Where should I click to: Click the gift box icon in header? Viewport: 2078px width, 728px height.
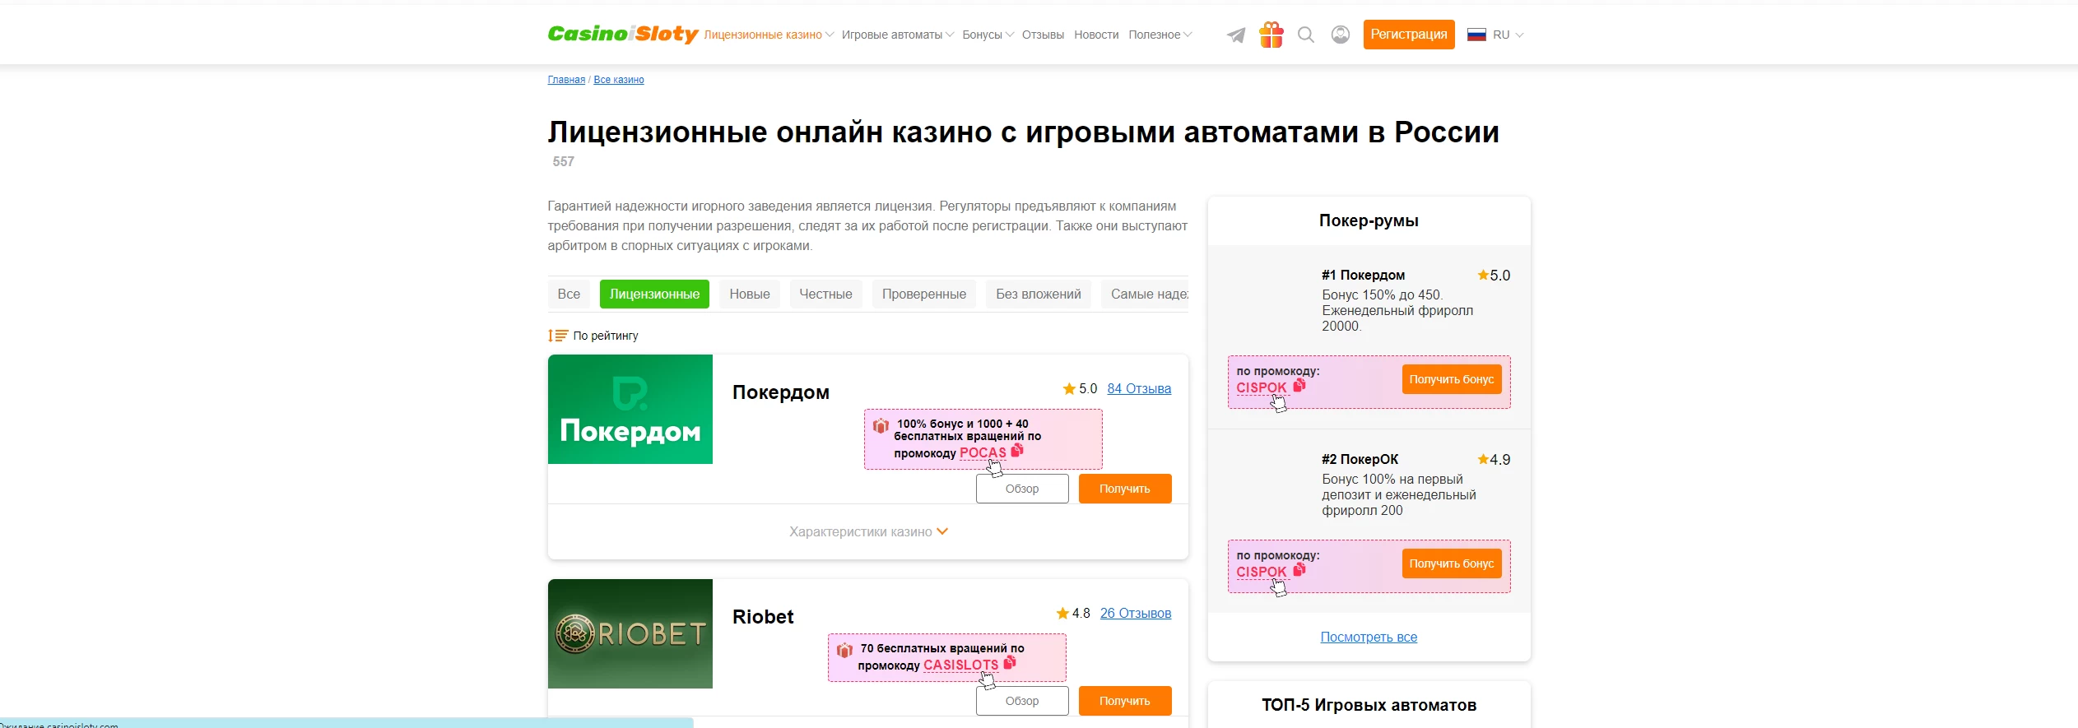click(1271, 35)
